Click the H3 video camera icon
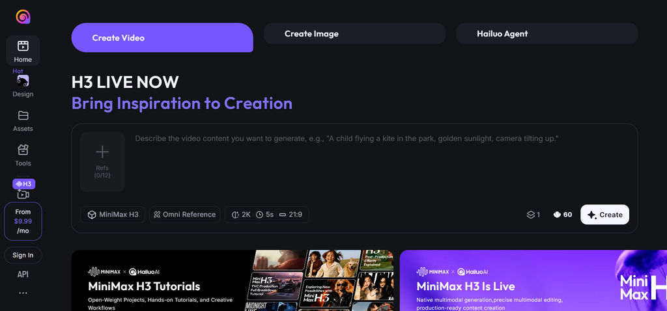The image size is (667, 311). (x=23, y=195)
